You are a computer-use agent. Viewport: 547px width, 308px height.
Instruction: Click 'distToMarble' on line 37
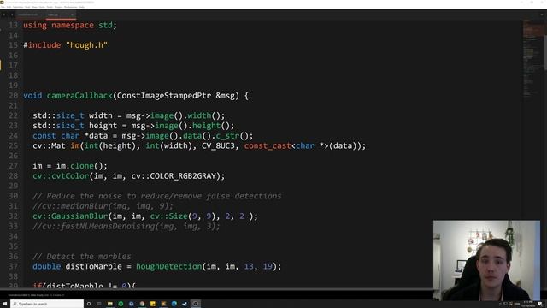point(93,266)
